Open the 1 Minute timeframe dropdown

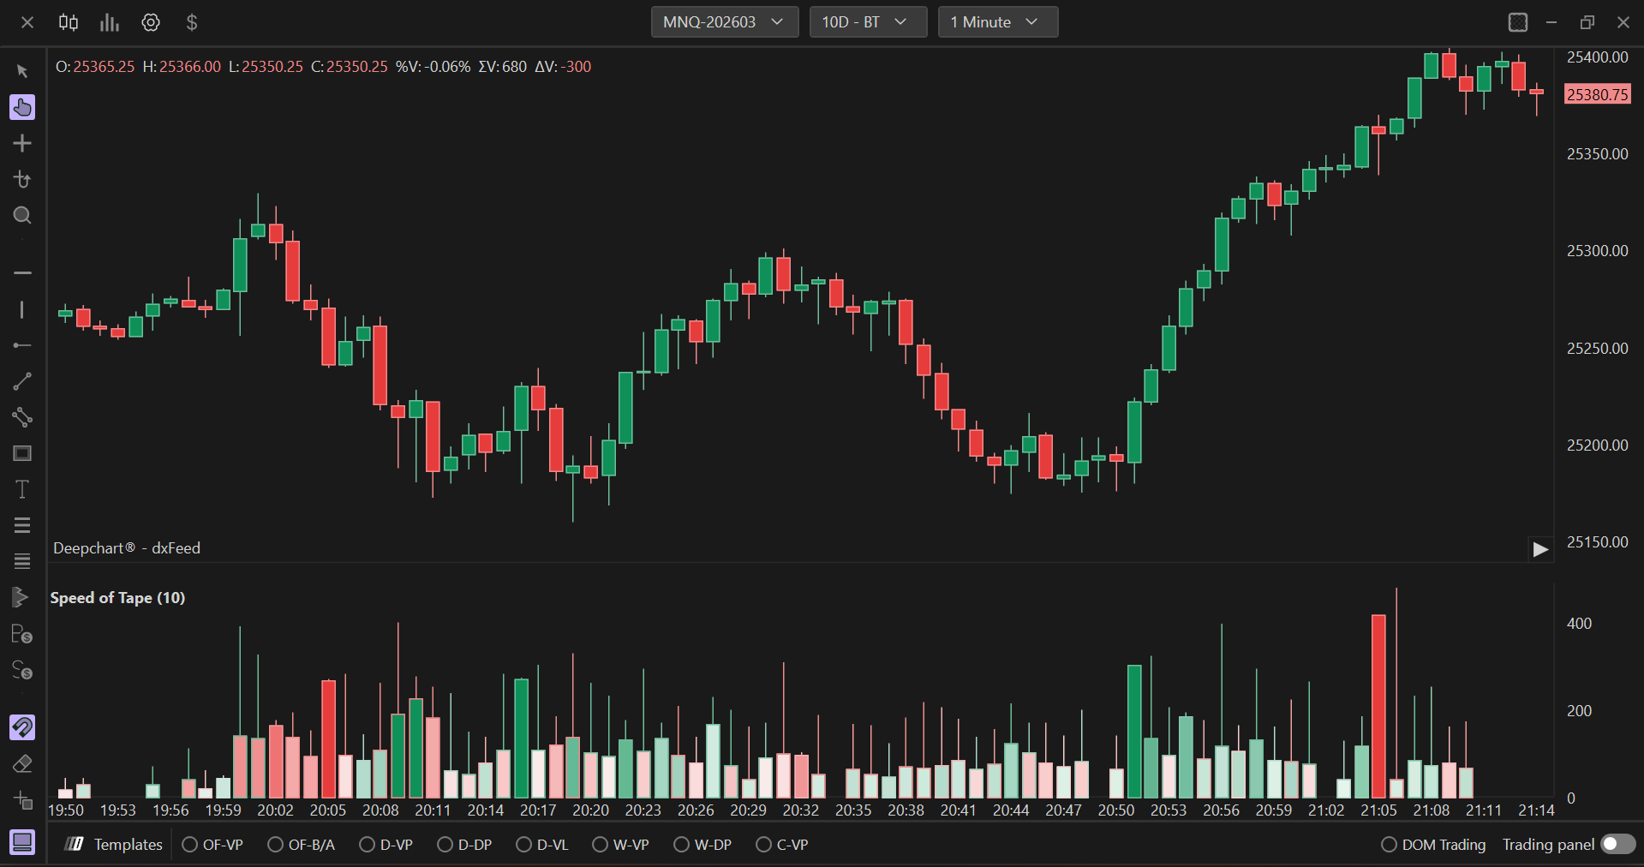[x=997, y=22]
